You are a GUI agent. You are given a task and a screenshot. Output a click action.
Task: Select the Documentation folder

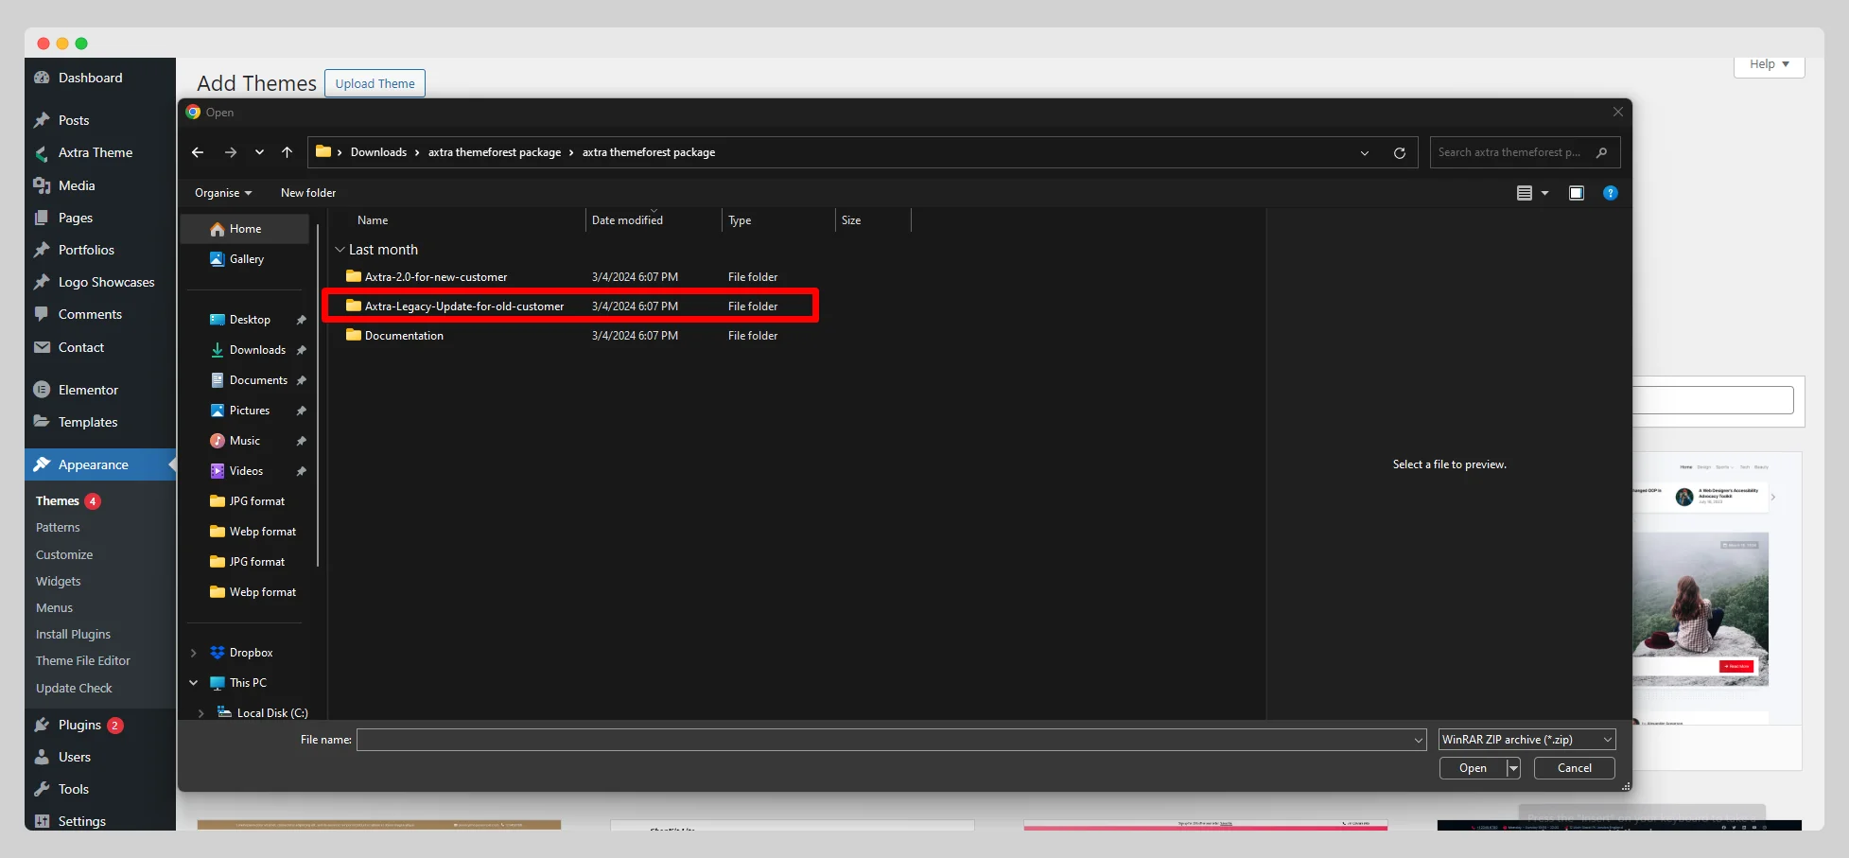point(404,336)
